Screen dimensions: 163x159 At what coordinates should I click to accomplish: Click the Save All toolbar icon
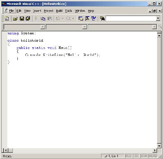28,18
